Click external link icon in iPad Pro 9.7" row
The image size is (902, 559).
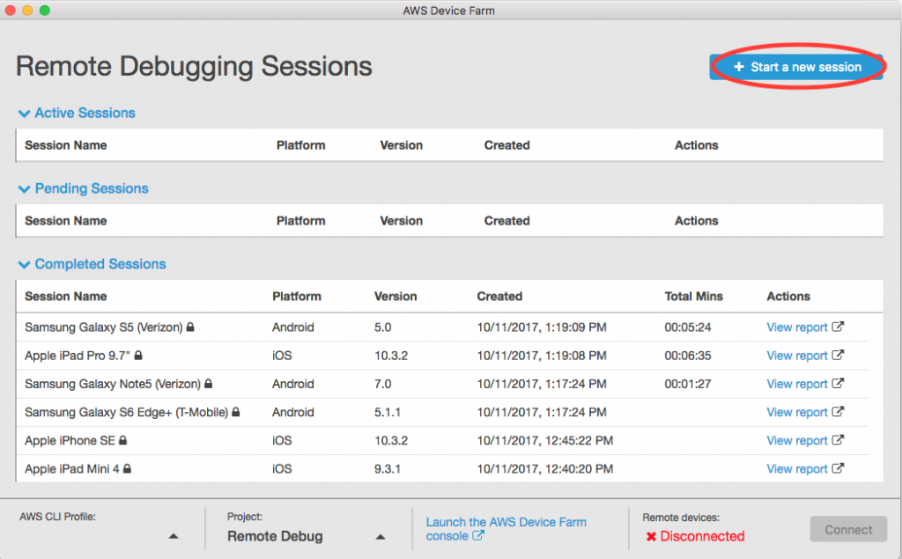[x=839, y=354]
